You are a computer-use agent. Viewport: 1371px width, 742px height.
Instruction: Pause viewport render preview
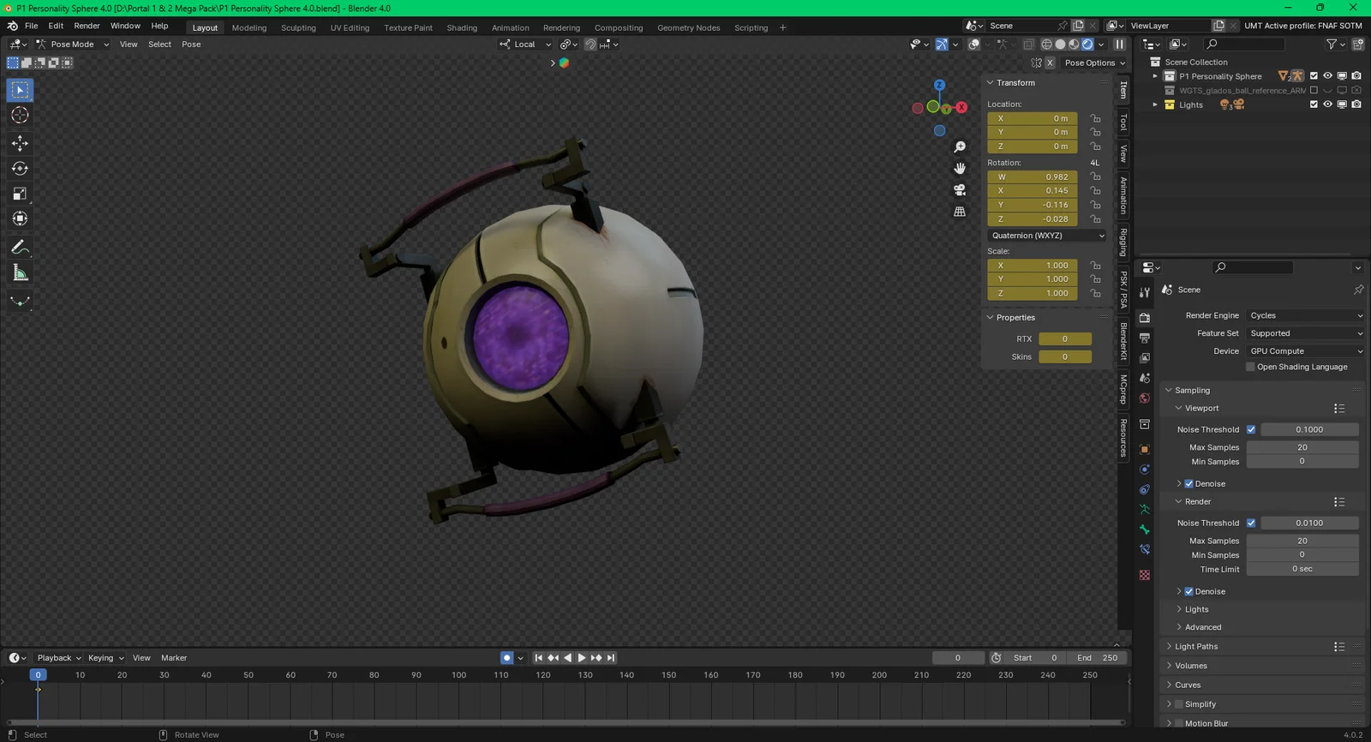point(1119,45)
